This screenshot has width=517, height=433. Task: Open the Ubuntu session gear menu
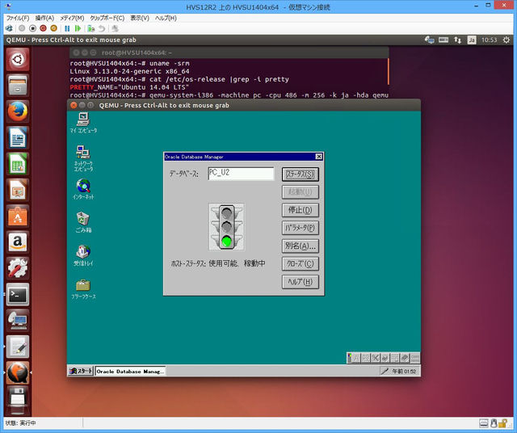click(506, 40)
